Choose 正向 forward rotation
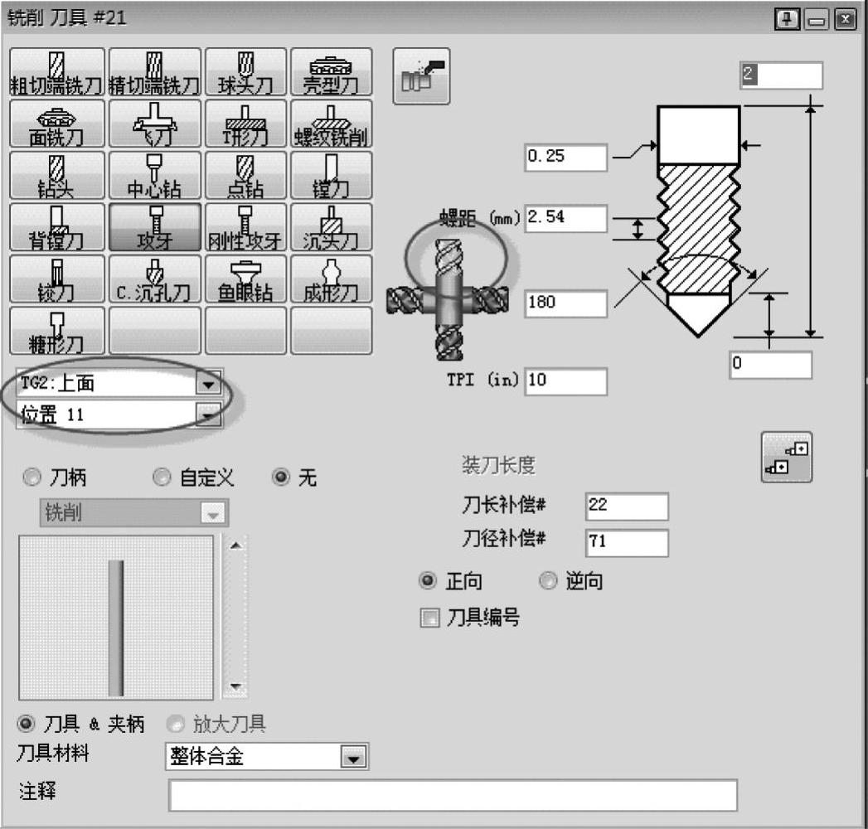 pos(427,580)
